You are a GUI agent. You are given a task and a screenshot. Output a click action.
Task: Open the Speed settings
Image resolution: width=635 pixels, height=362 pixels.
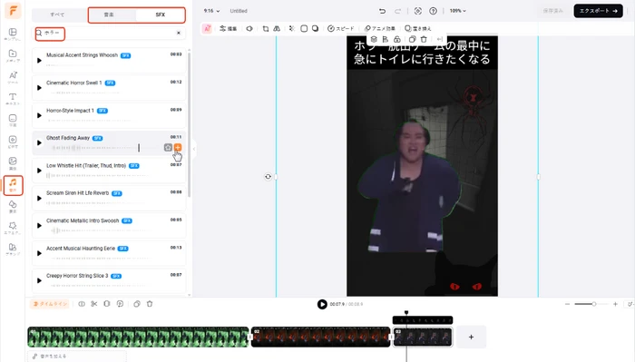340,28
